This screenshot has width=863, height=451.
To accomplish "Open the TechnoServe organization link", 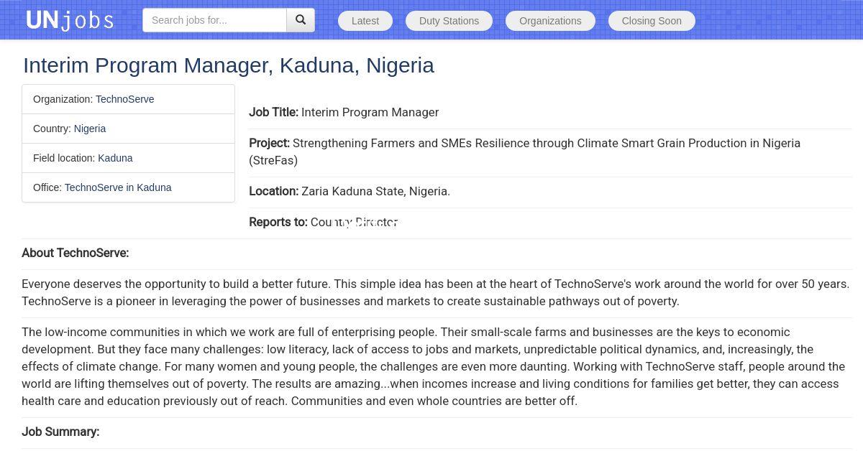I will (124, 99).
